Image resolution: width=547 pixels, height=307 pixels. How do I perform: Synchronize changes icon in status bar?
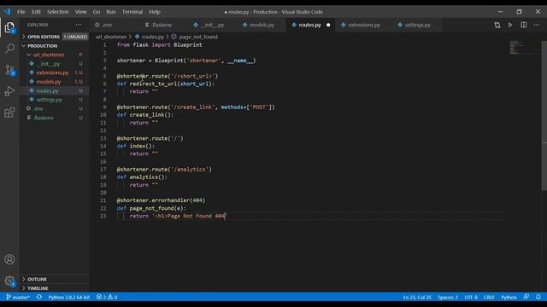[39, 297]
